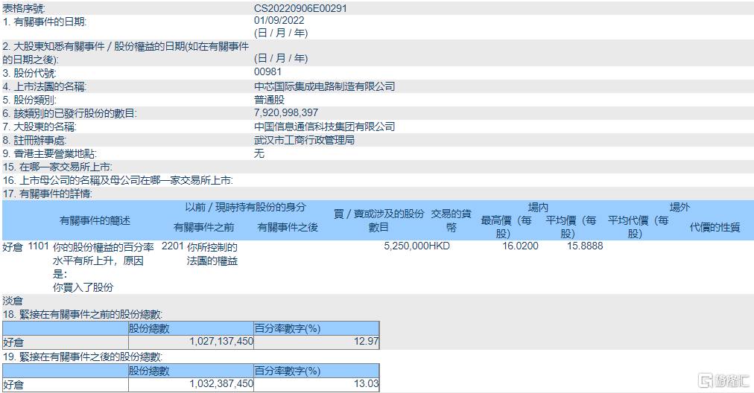Click label 6. 該類別的已發行股份的數目
The width and height of the screenshot is (754, 393).
(70, 114)
